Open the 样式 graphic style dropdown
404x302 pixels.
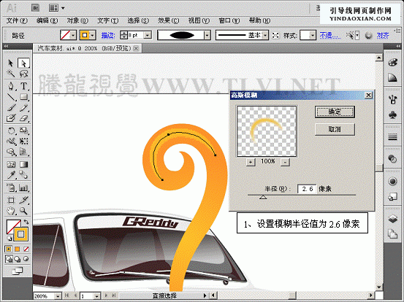313,35
